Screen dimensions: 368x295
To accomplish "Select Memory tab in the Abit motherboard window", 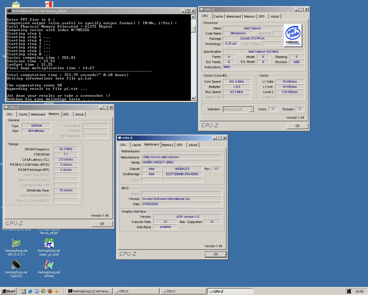I will pyautogui.click(x=168, y=145).
